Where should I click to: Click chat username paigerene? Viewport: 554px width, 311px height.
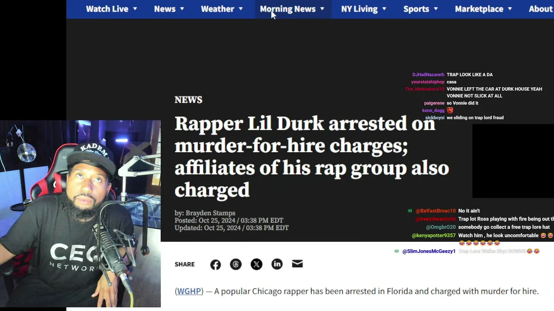[x=434, y=103]
